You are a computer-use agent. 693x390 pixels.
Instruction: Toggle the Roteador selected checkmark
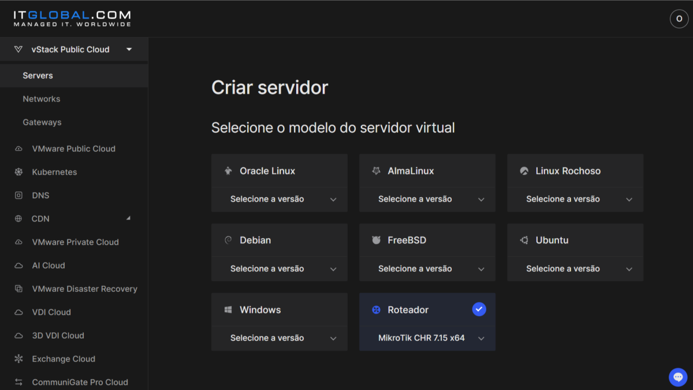479,309
